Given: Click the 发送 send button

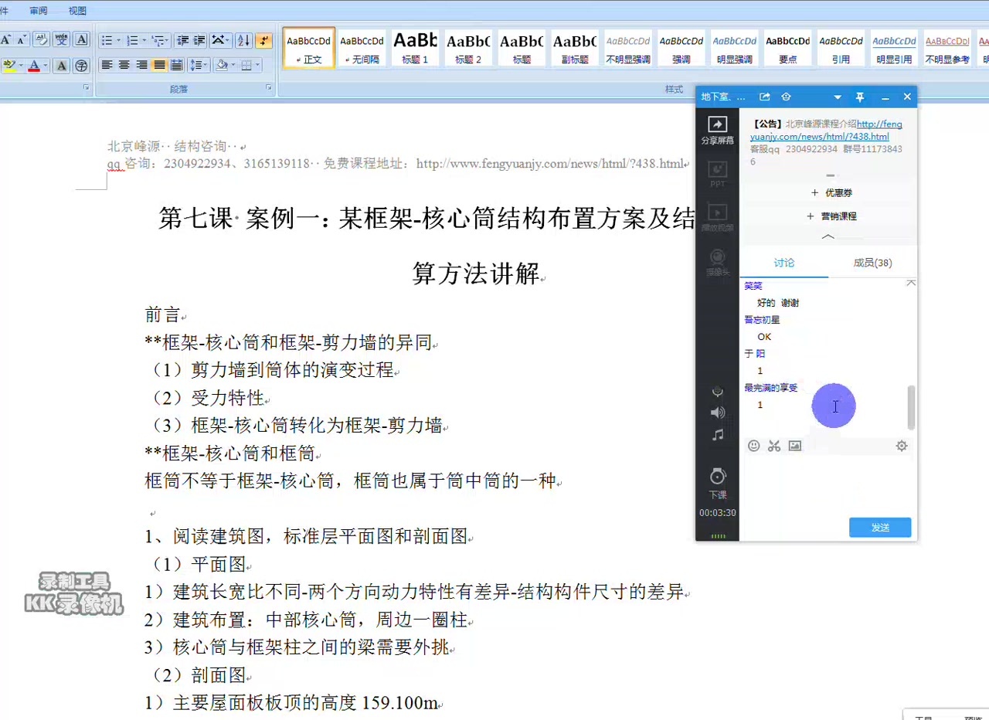Looking at the screenshot, I should (x=880, y=528).
